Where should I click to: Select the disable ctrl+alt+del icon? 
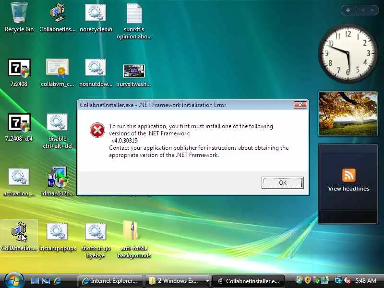point(57,131)
